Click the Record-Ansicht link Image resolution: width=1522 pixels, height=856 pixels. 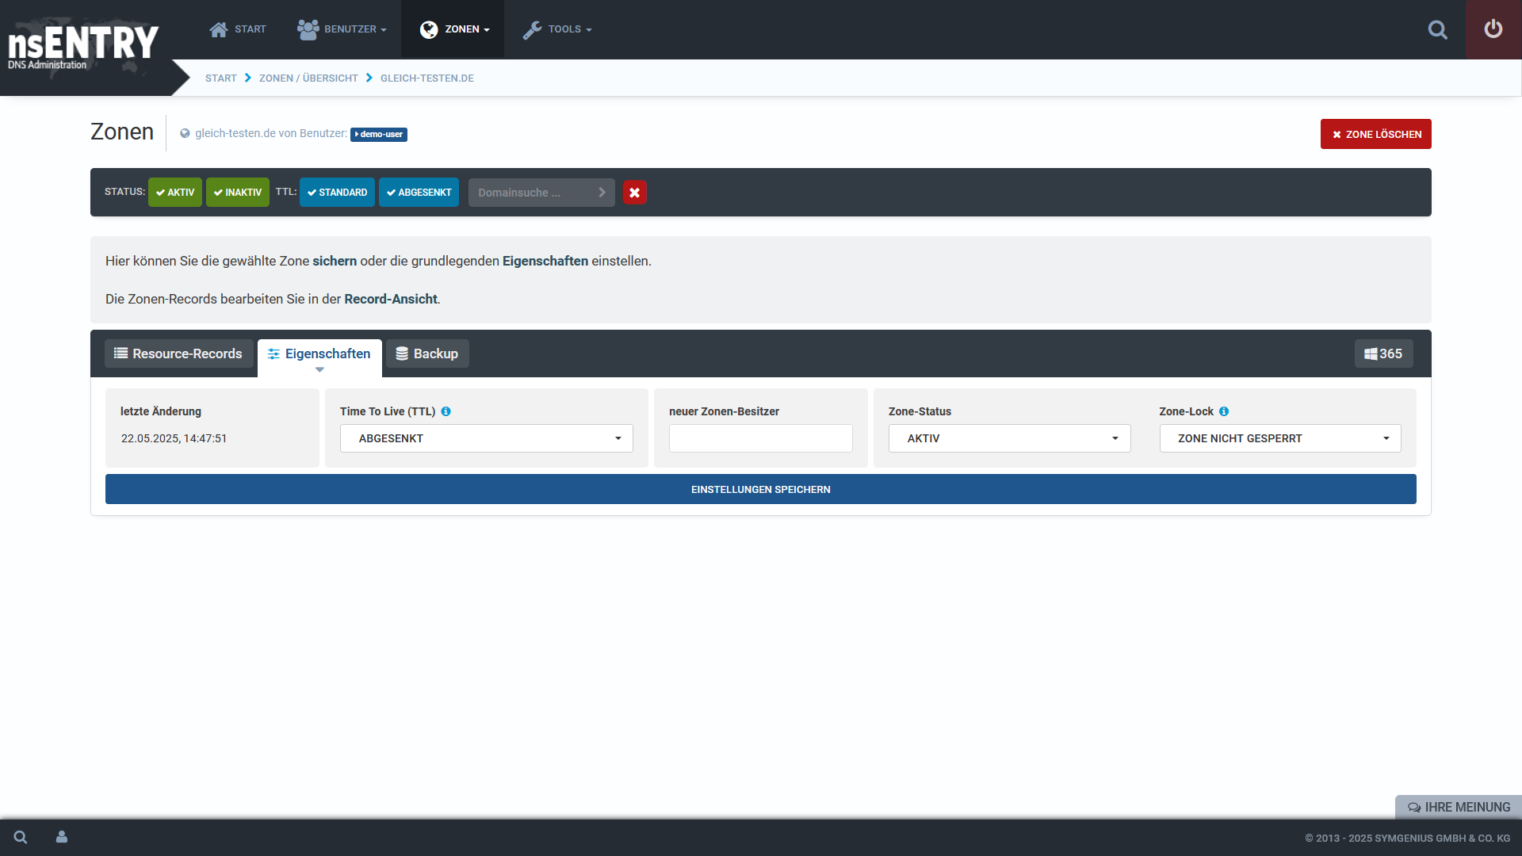pyautogui.click(x=390, y=299)
